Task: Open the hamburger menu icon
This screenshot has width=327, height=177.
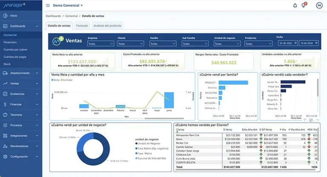Action: (x=48, y=6)
